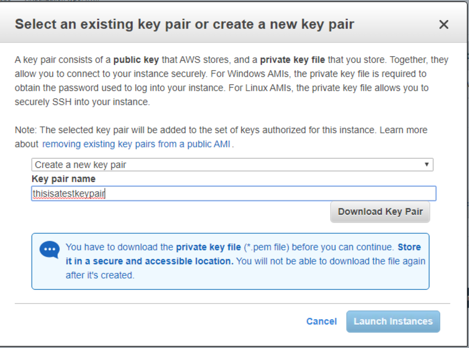
Task: Close the key pair dialog with the X
Action: click(x=444, y=24)
